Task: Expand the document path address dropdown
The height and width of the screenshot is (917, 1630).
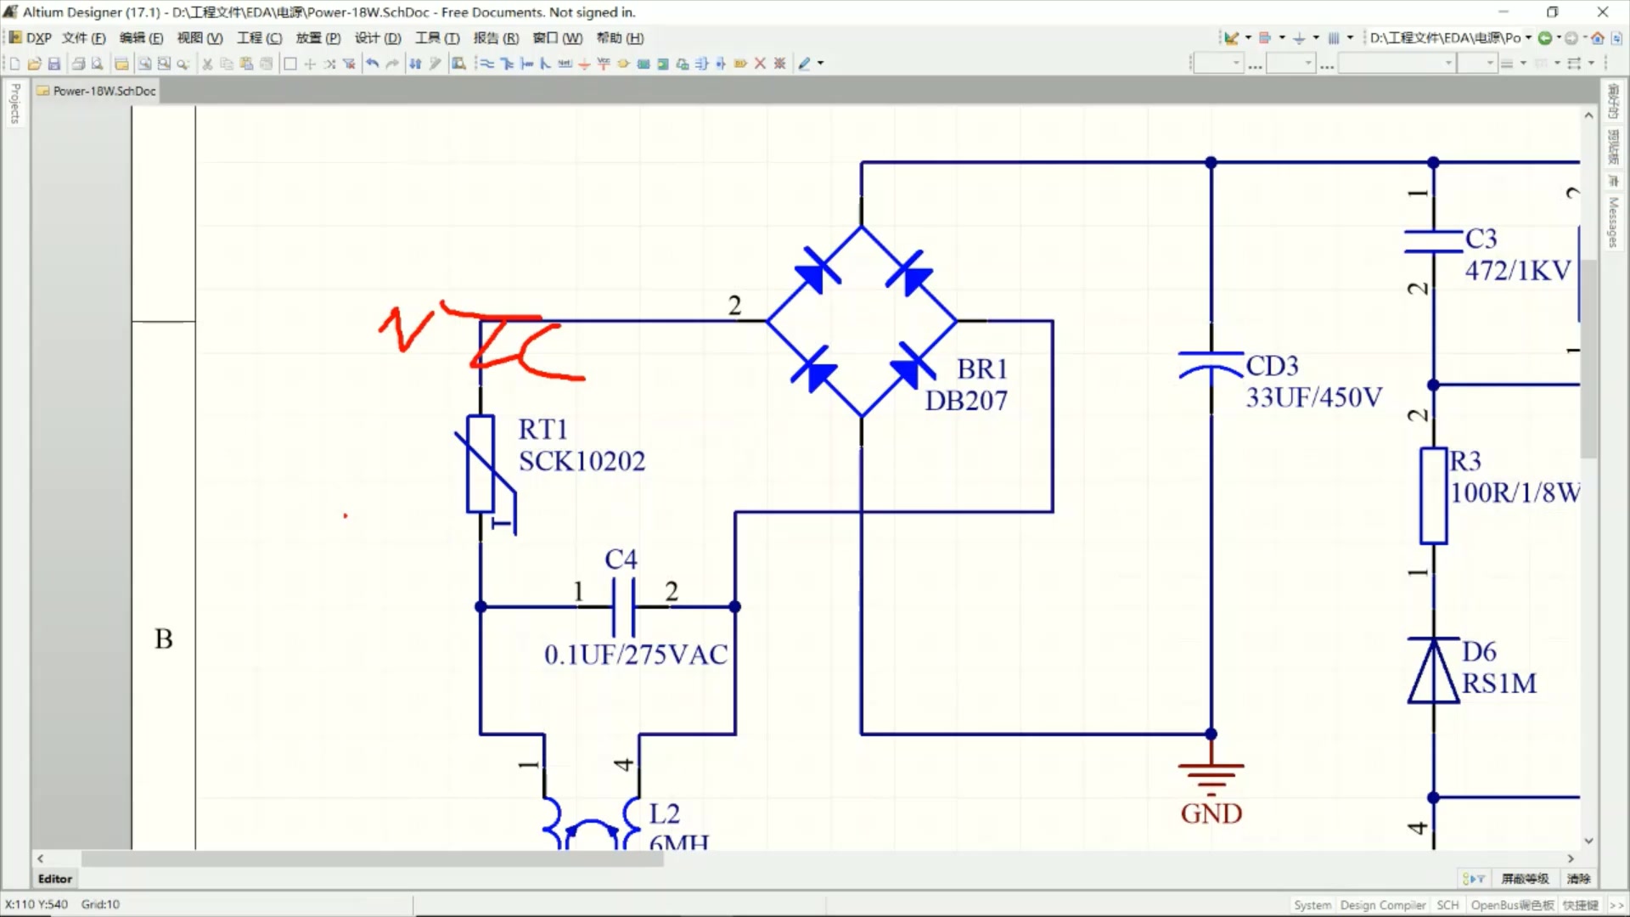Action: pyautogui.click(x=1528, y=38)
